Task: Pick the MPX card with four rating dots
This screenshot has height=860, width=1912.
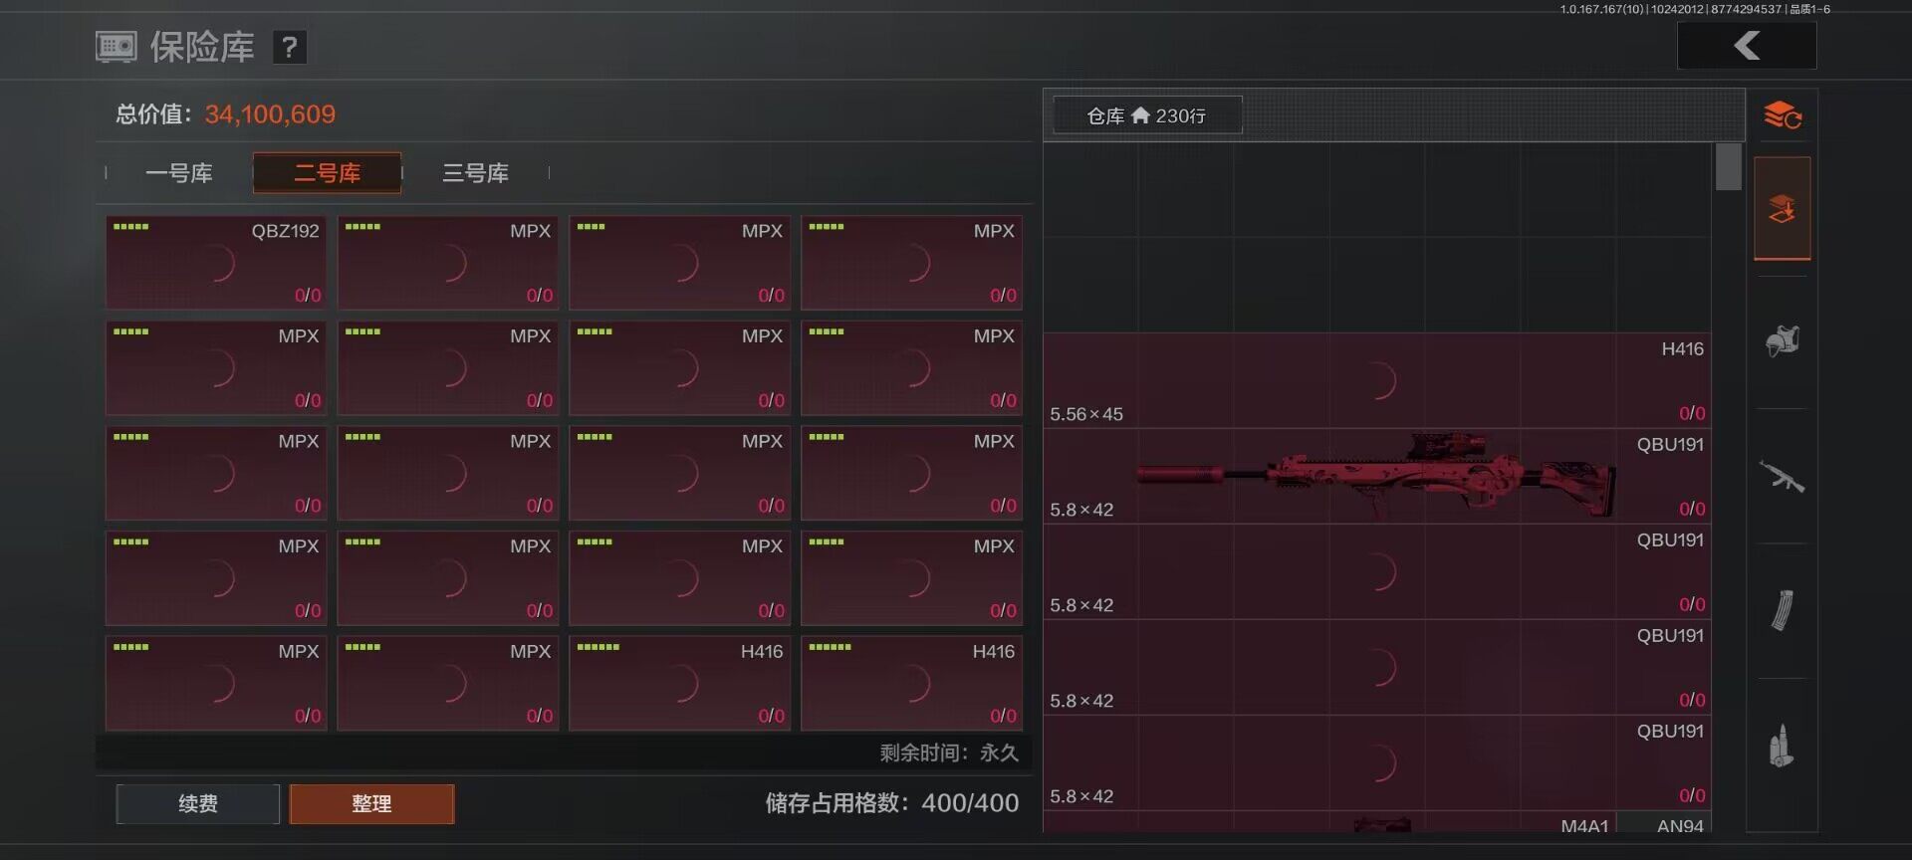Action: pos(680,263)
